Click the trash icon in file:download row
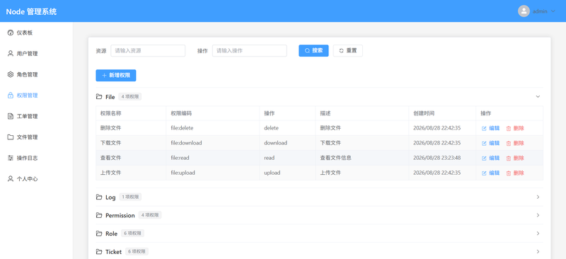The width and height of the screenshot is (566, 259). tap(509, 144)
